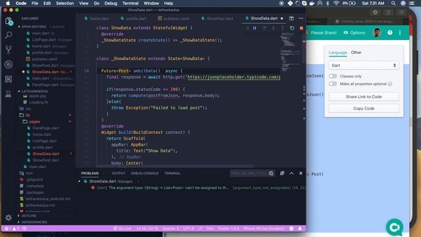Image resolution: width=421 pixels, height=237 pixels.
Task: Pause the debug session
Action: (255, 28)
